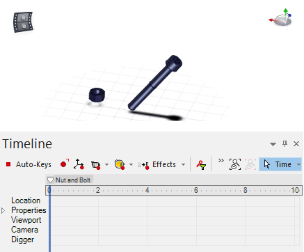Open the Timeline panel options menu arrow
The width and height of the screenshot is (304, 252).
(273, 144)
